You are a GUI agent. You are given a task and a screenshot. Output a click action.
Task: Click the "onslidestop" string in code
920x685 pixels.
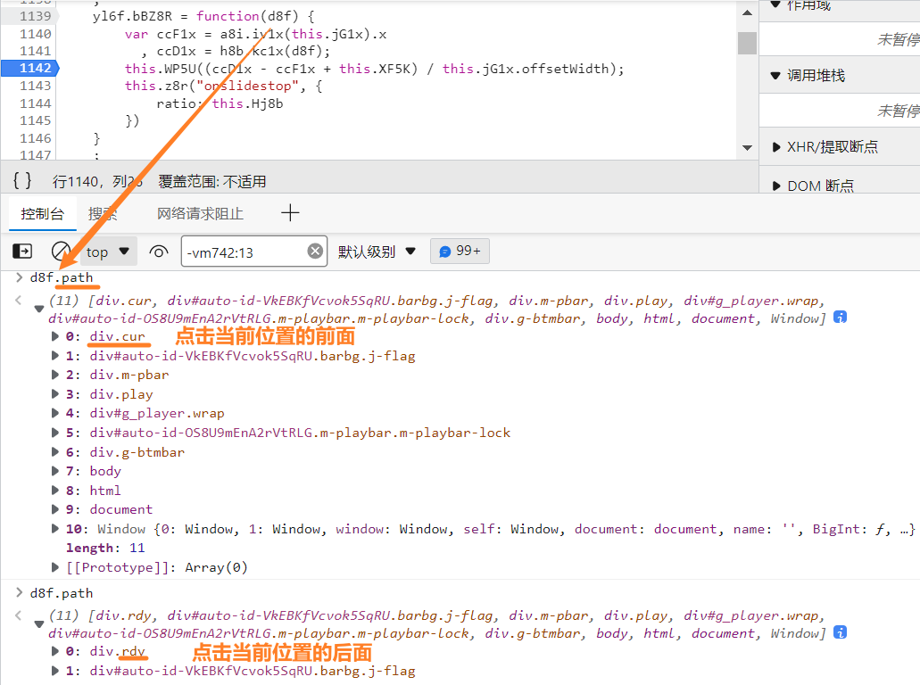click(x=247, y=87)
